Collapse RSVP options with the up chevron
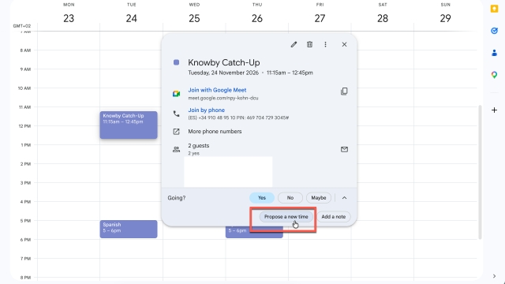 [344, 198]
